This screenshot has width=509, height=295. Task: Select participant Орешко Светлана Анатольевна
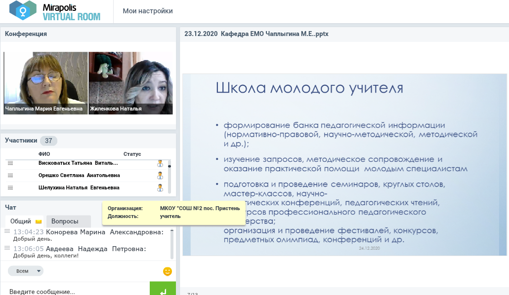[79, 176]
